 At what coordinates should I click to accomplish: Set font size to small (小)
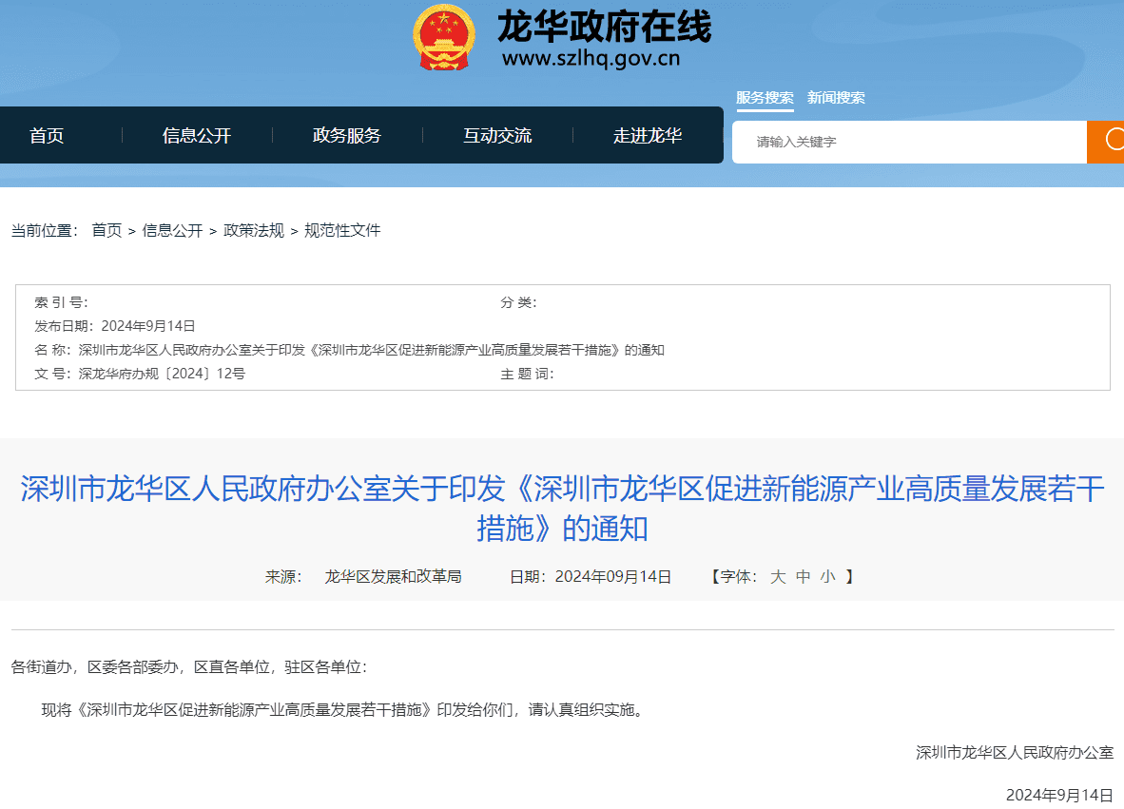(x=827, y=576)
